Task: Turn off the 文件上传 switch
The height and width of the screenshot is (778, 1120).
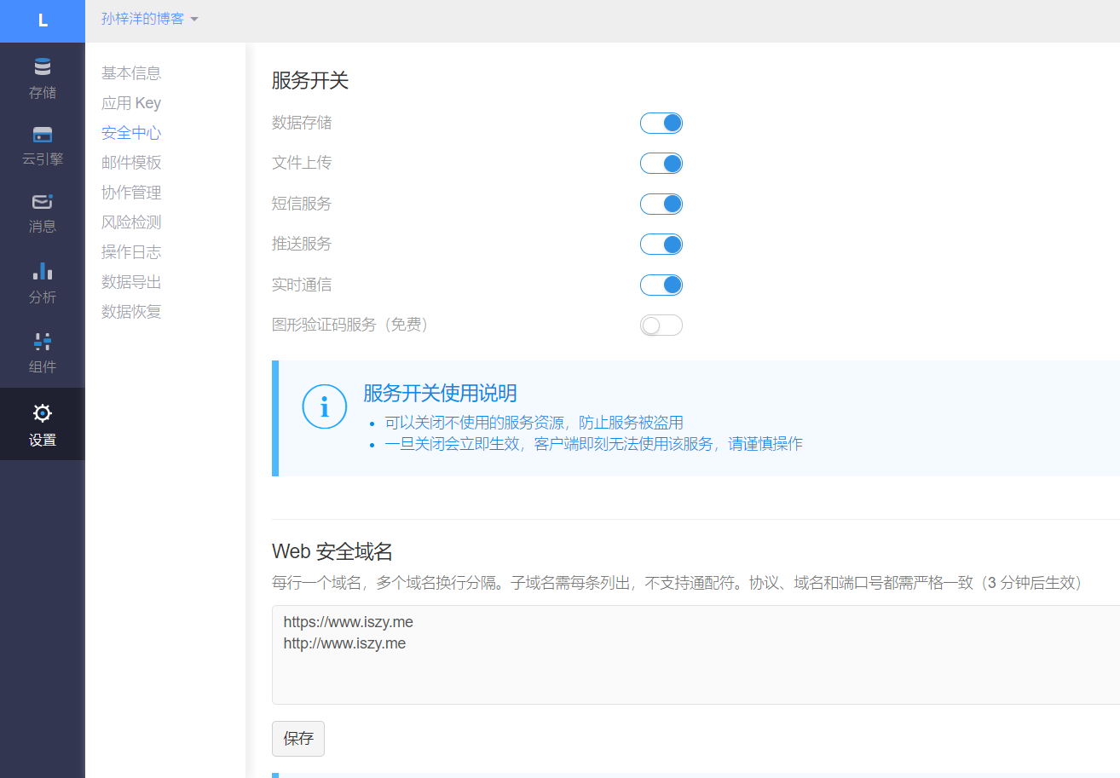Action: [x=661, y=164]
